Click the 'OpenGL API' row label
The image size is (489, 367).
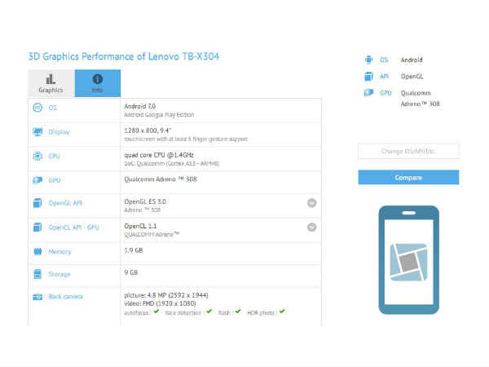(x=65, y=203)
